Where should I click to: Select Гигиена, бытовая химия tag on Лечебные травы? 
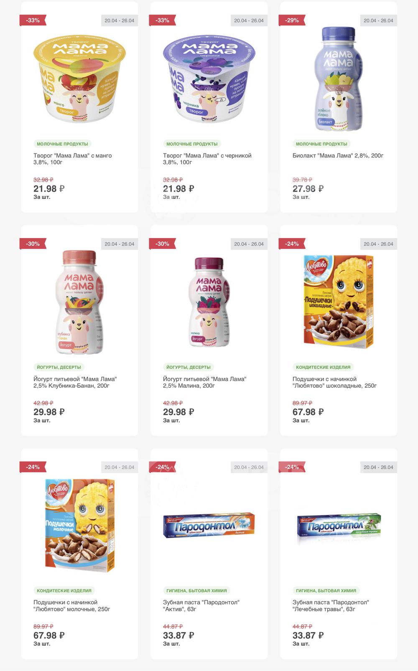tap(326, 590)
